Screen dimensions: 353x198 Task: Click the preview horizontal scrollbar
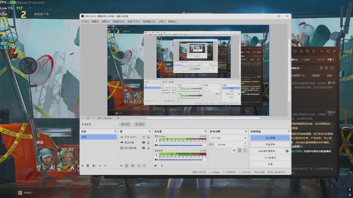click(x=203, y=118)
